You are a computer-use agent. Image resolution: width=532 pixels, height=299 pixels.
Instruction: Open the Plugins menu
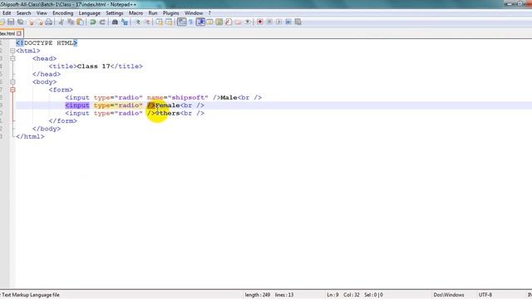coord(170,13)
